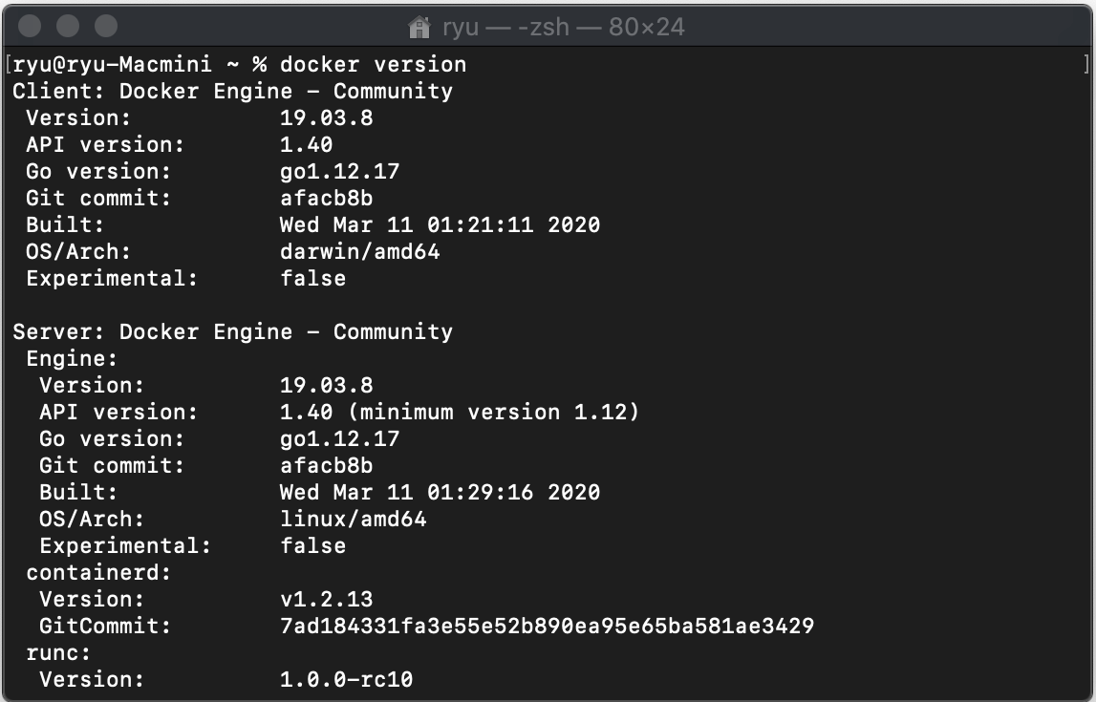
Task: Click Client Git commit afacb8b
Action: coord(327,199)
